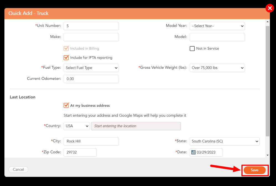Uncheck At my business address
The width and height of the screenshot is (276, 186).
66,105
